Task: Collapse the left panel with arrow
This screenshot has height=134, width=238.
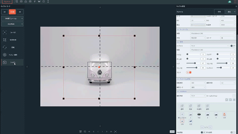Action: pyautogui.click(x=27, y=67)
